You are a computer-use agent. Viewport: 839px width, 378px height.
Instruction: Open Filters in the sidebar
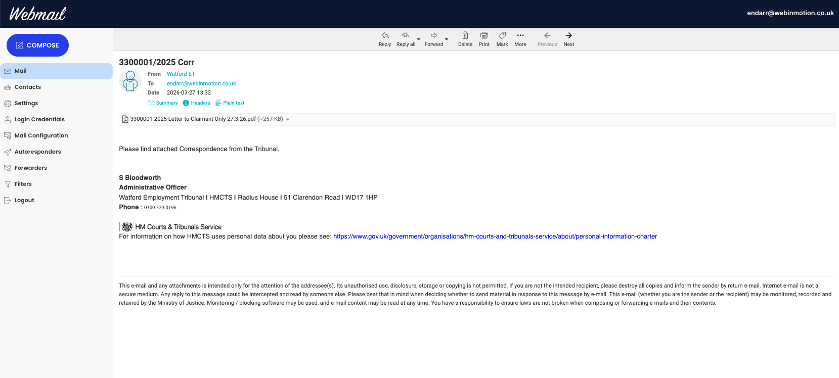56,184
